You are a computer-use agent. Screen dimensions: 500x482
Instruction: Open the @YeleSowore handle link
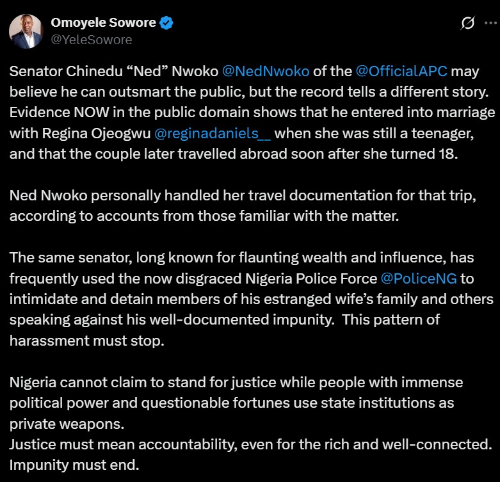(x=91, y=40)
